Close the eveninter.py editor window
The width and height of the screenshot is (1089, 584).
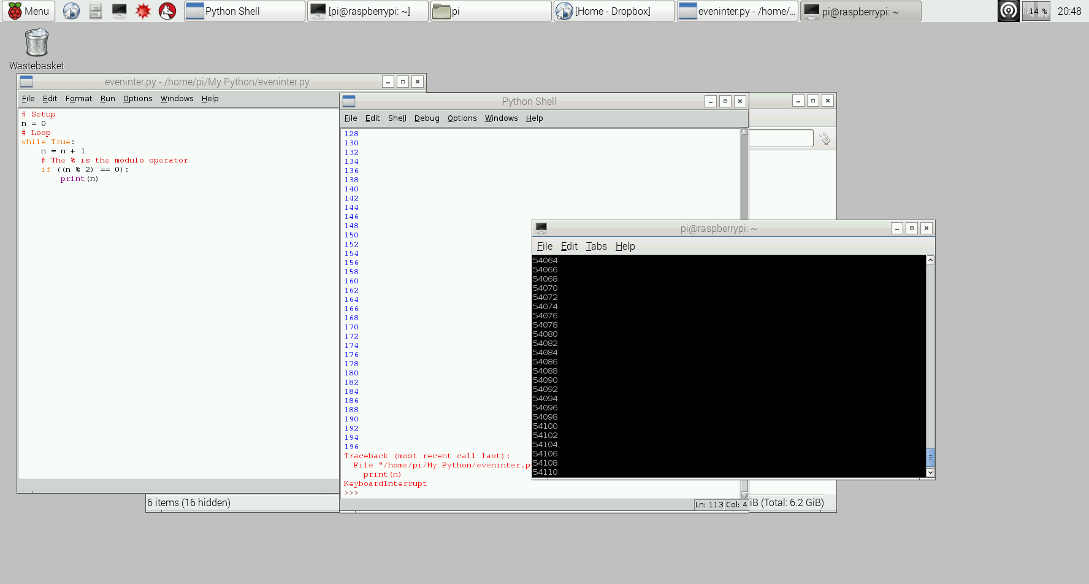[x=418, y=82]
